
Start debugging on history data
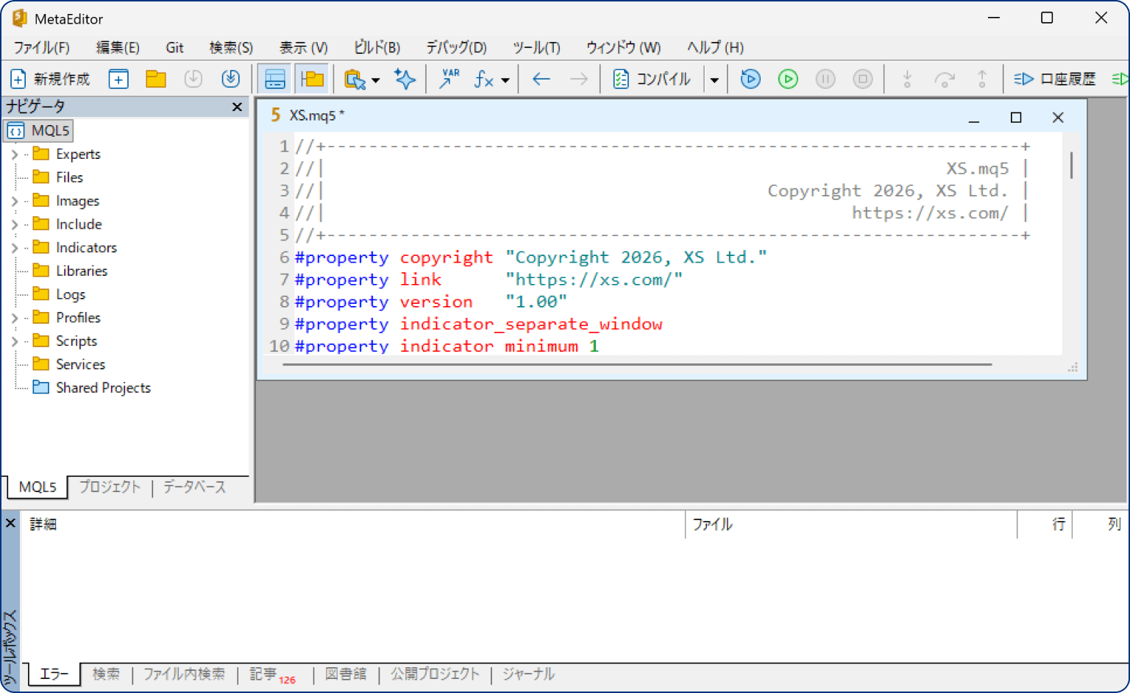(750, 79)
